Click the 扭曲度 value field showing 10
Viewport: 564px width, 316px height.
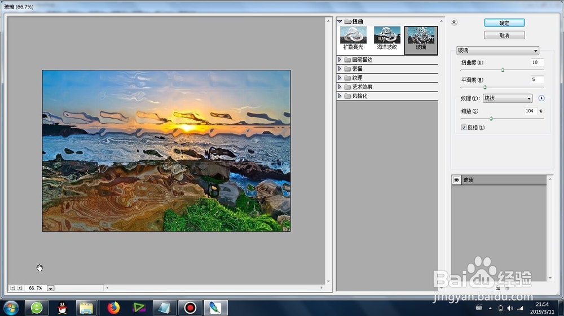point(537,62)
